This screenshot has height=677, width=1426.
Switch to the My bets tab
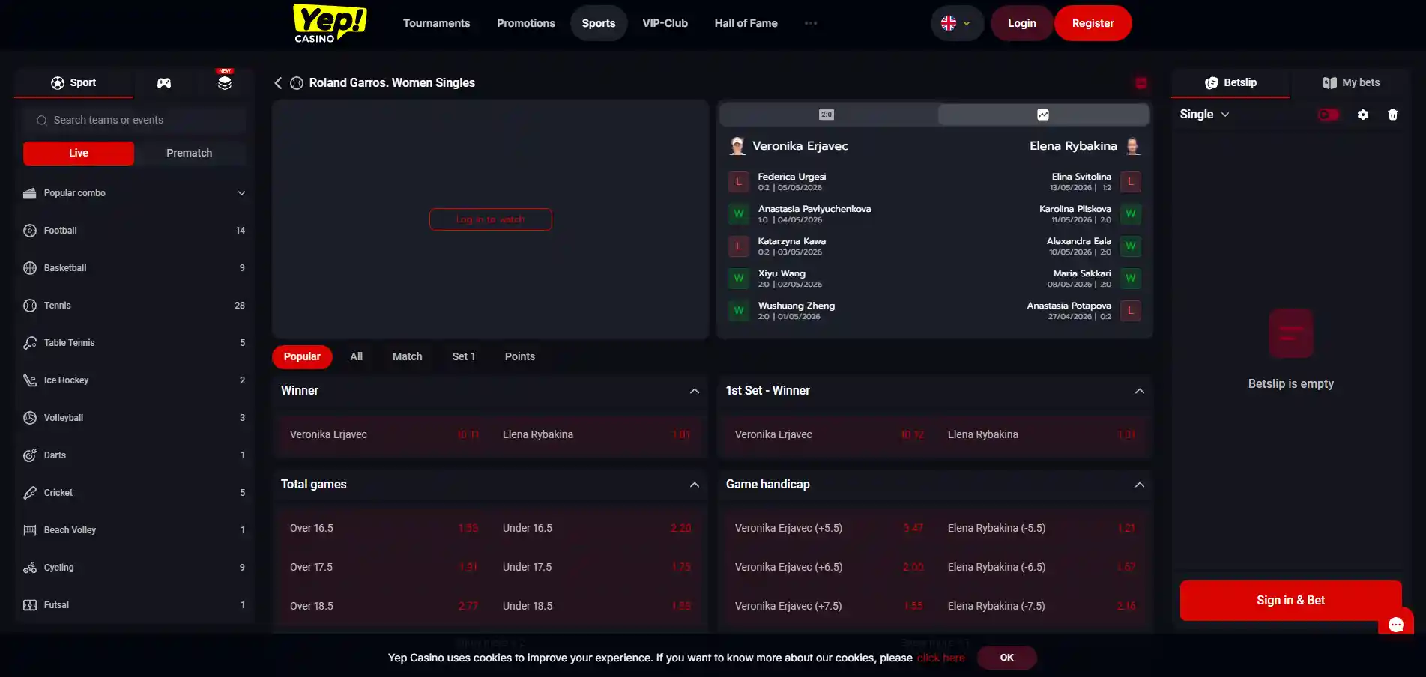click(1351, 83)
